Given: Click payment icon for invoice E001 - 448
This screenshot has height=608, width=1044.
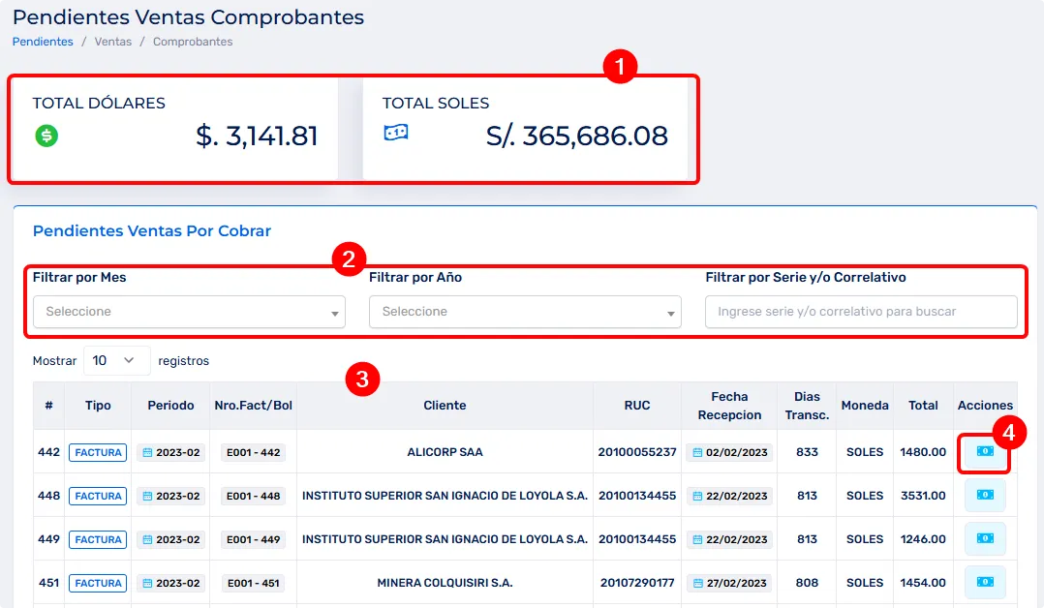Looking at the screenshot, I should coord(985,496).
